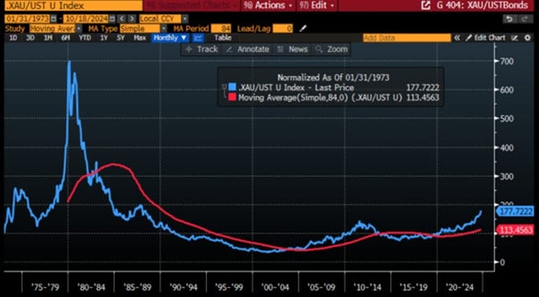Click Normalized As Of 01/31/1973 legend text

(334, 78)
